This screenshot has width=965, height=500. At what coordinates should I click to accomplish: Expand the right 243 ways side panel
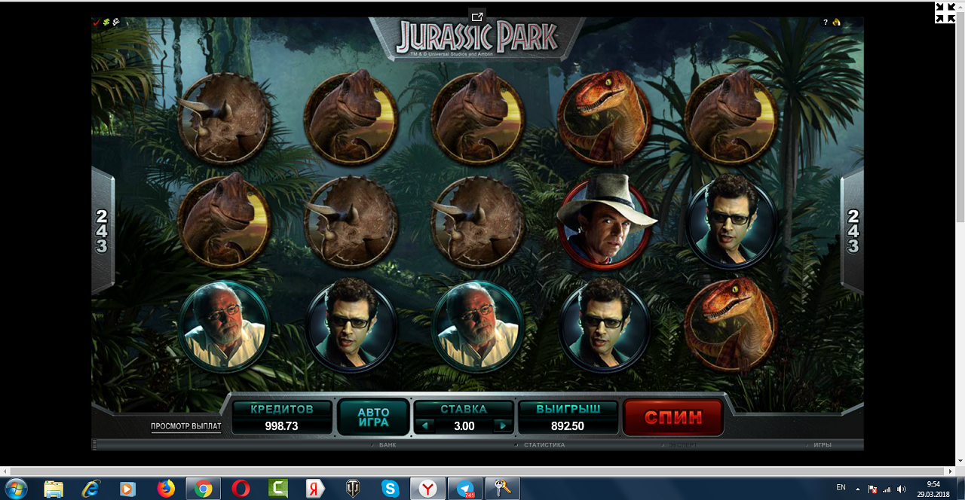pyautogui.click(x=852, y=231)
